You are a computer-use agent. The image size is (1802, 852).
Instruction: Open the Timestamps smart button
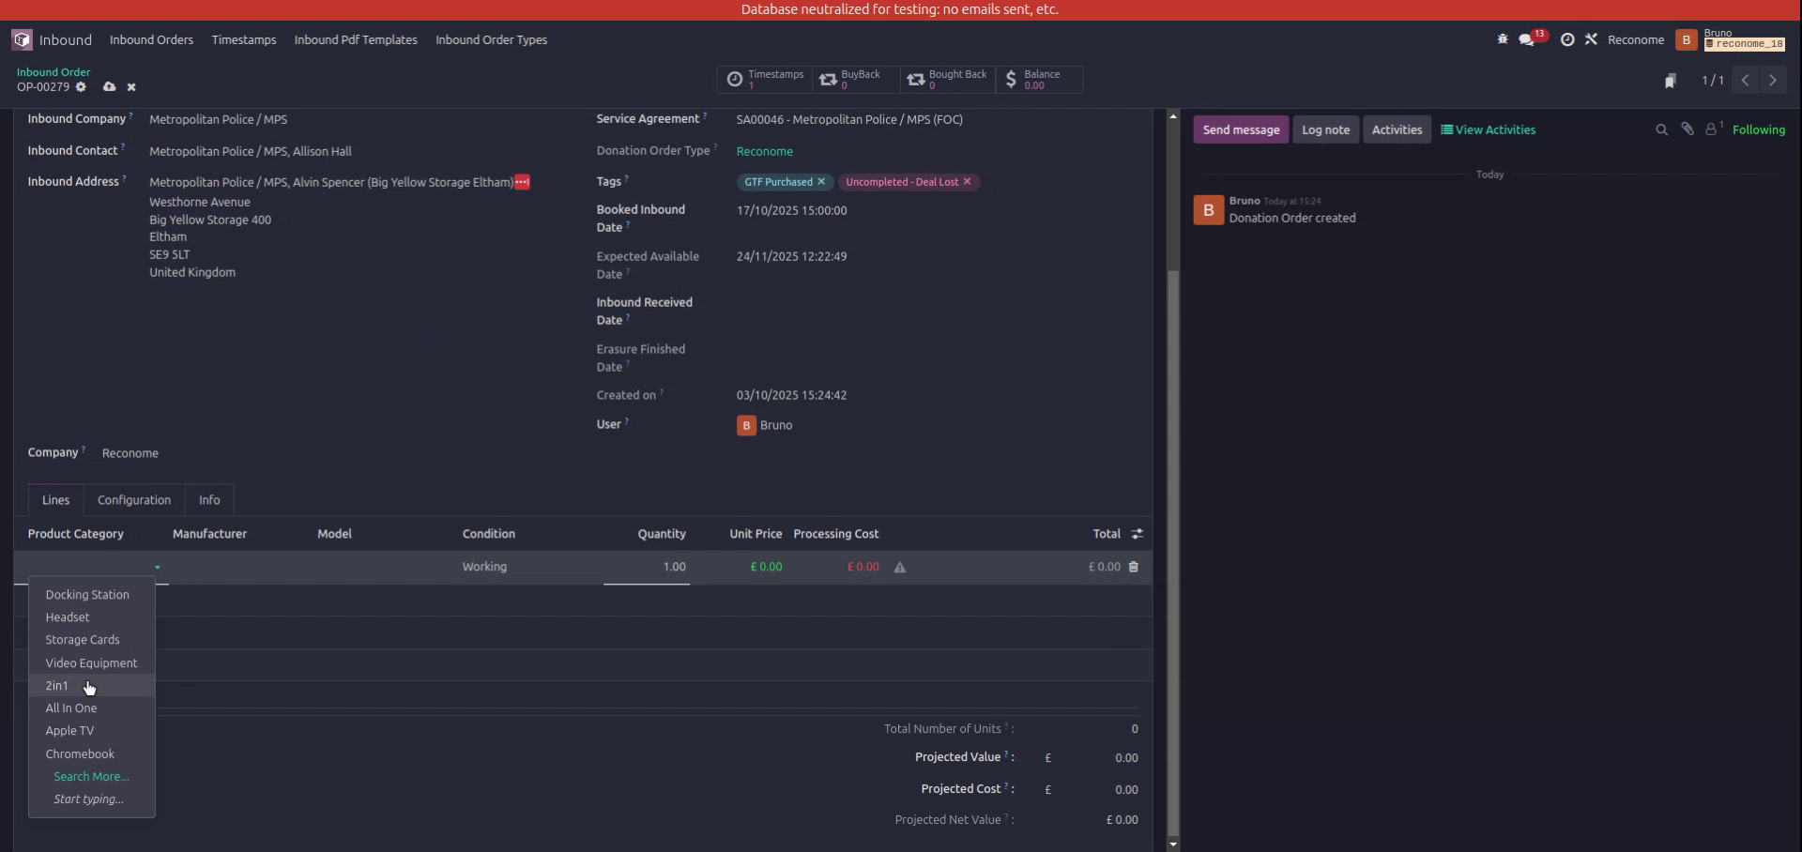[x=764, y=80]
